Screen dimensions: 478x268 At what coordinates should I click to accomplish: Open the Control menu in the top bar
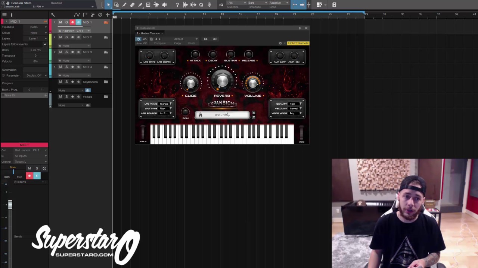click(56, 3)
